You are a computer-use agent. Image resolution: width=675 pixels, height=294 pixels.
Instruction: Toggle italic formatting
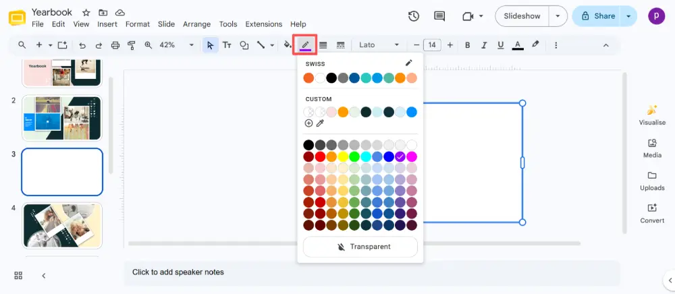(x=484, y=45)
